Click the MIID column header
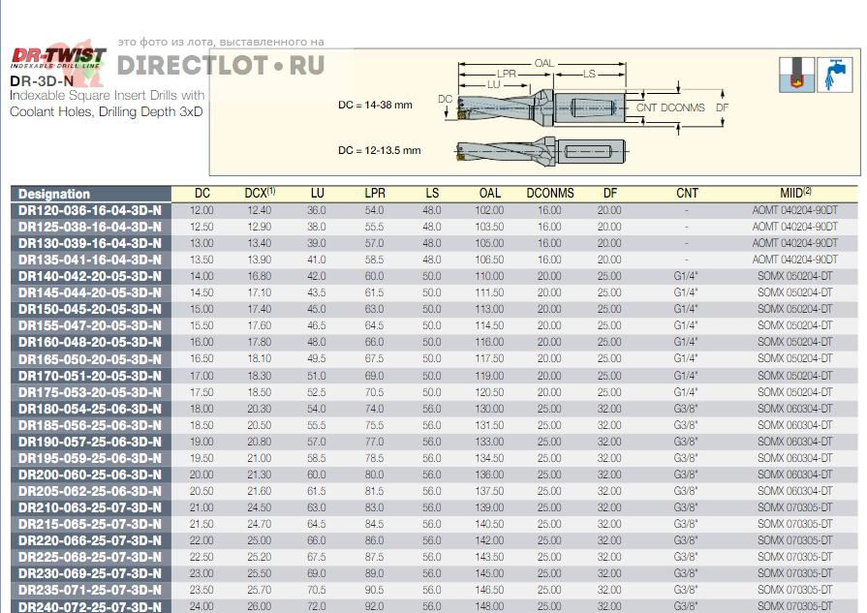The image size is (867, 613). (795, 194)
